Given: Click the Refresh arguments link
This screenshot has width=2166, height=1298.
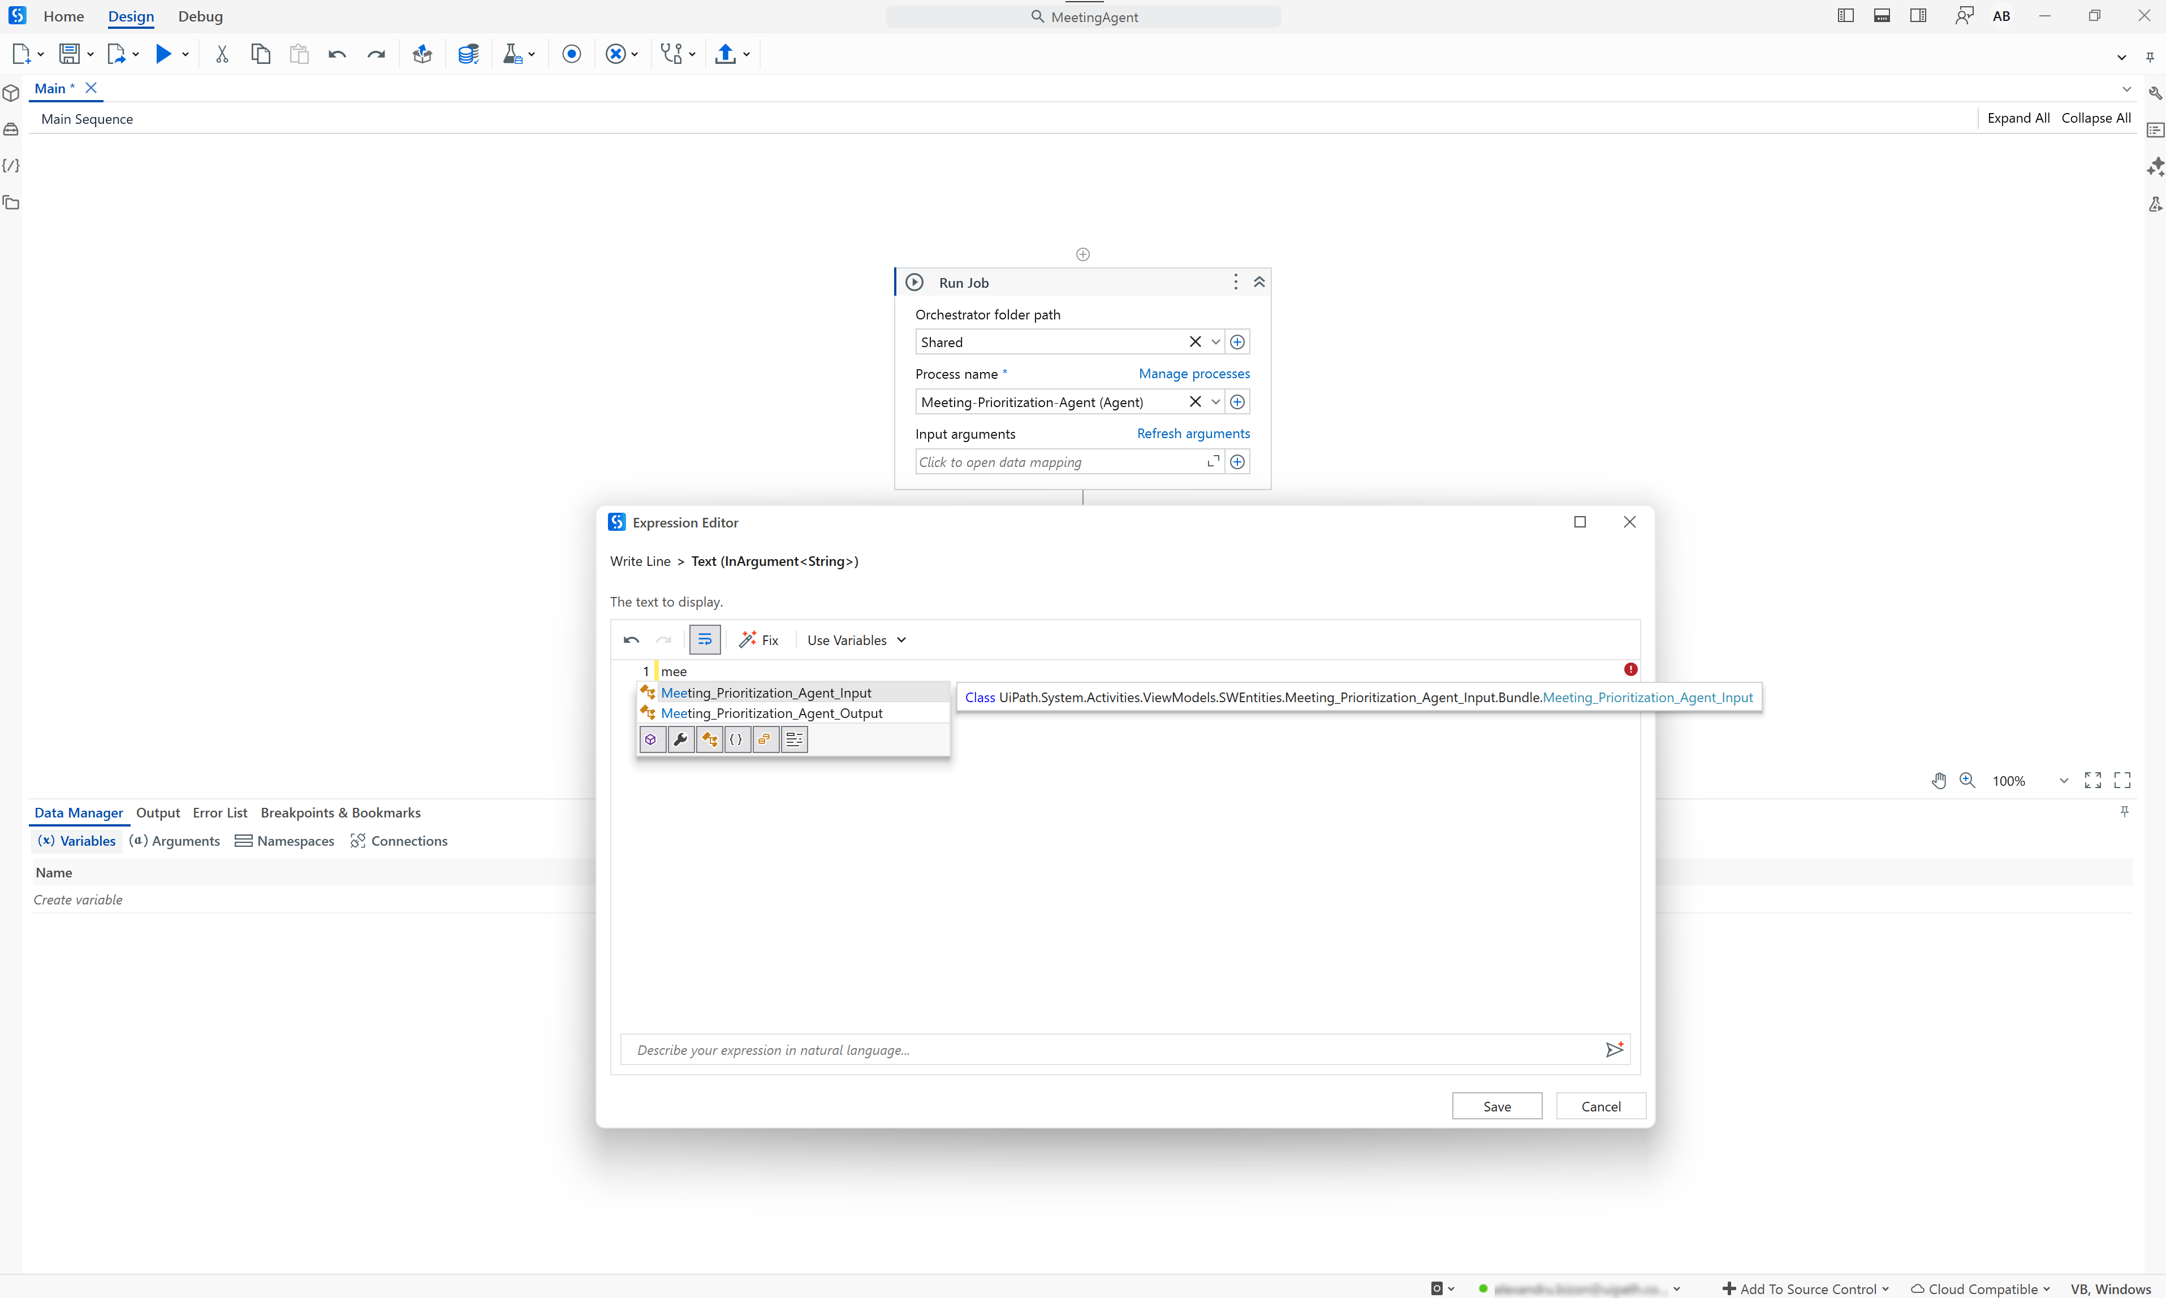Looking at the screenshot, I should (x=1193, y=434).
